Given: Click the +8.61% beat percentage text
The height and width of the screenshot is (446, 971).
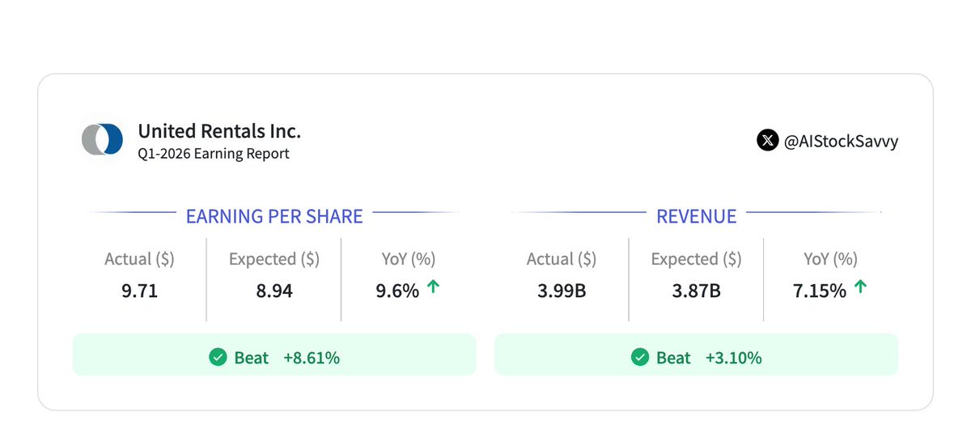Looking at the screenshot, I should point(312,358).
